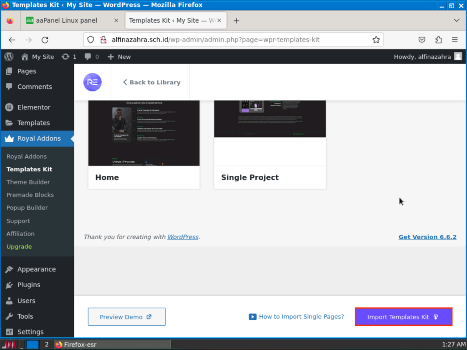
Task: Open the New content menu in admin bar
Action: pos(119,57)
